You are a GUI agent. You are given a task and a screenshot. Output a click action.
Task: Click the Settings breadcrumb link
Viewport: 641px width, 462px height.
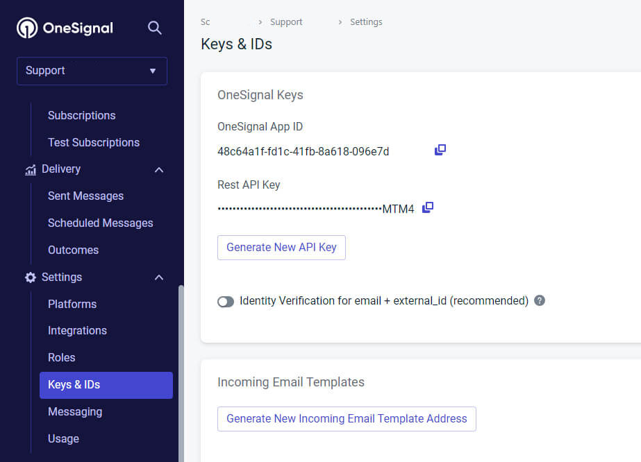[366, 22]
